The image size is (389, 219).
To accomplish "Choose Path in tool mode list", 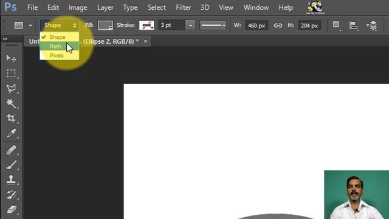I will click(x=60, y=46).
